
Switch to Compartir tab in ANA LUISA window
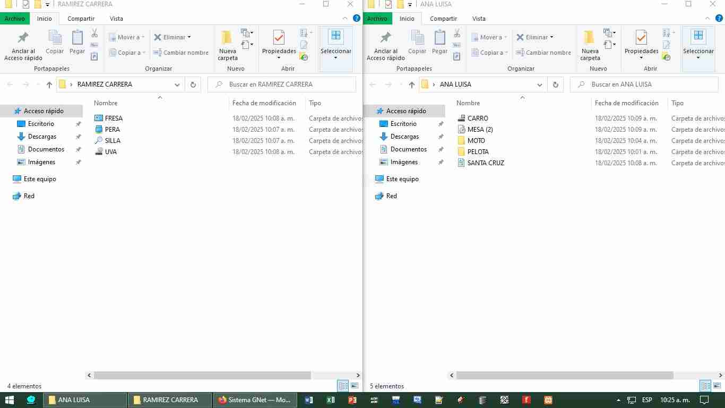point(443,19)
